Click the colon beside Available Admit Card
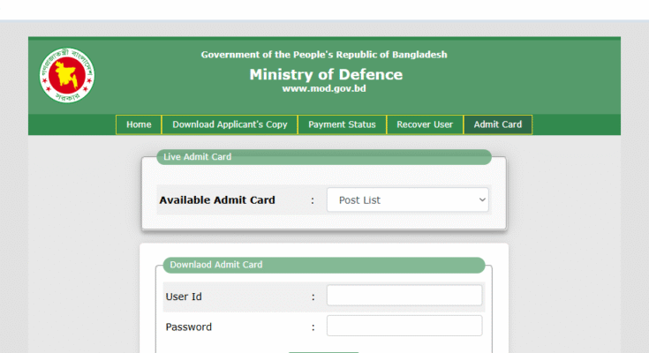This screenshot has width=649, height=353. [x=313, y=200]
